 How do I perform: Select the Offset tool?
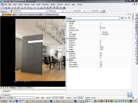coord(136,25)
